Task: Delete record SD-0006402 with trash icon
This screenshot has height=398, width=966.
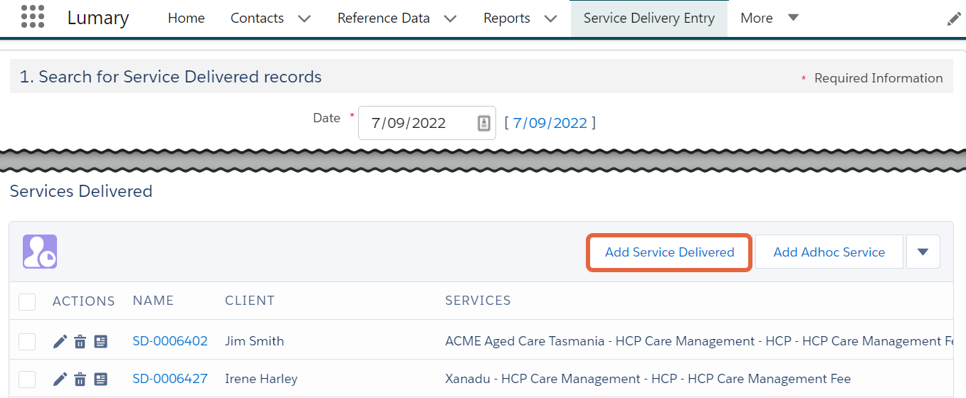Action: pyautogui.click(x=80, y=342)
